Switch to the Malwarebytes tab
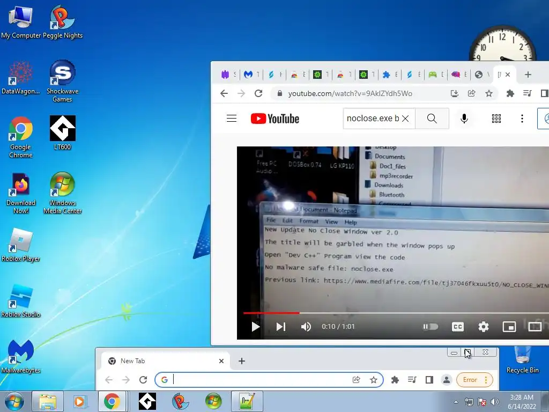This screenshot has width=549, height=412. [x=251, y=74]
